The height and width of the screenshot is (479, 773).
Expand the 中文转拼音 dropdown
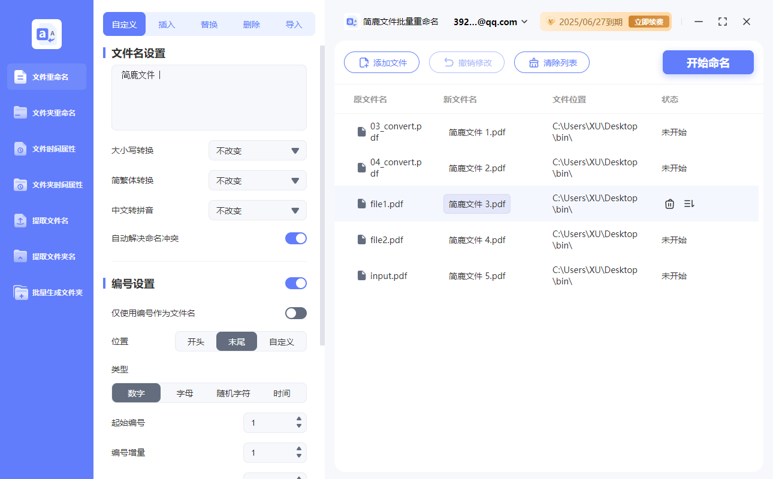point(257,210)
